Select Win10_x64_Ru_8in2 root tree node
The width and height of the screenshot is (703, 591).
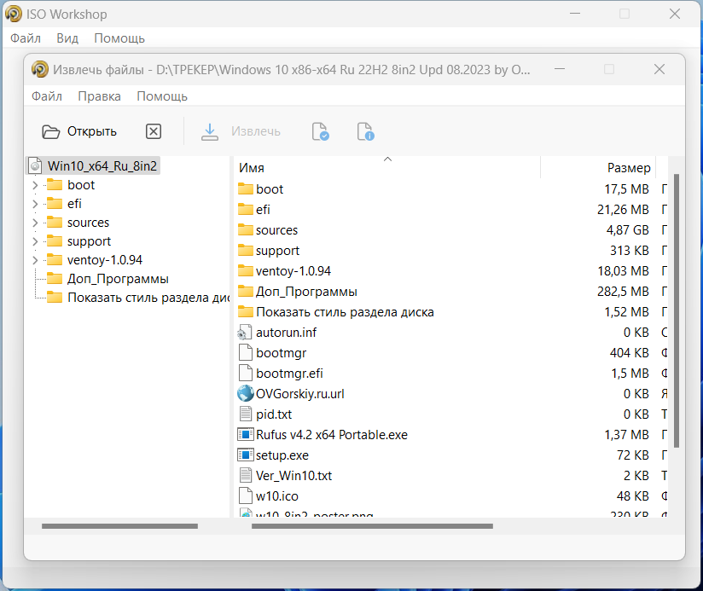tap(102, 166)
